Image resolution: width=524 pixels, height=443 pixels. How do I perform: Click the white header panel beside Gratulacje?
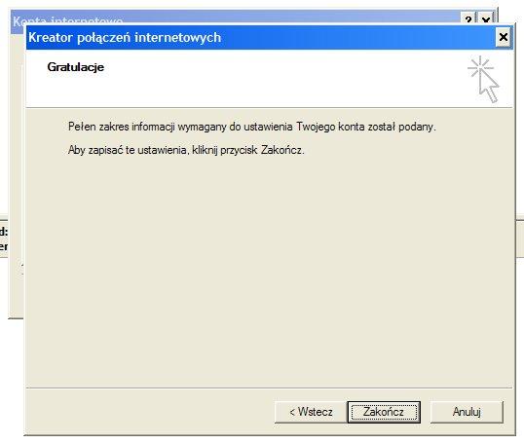[284, 80]
